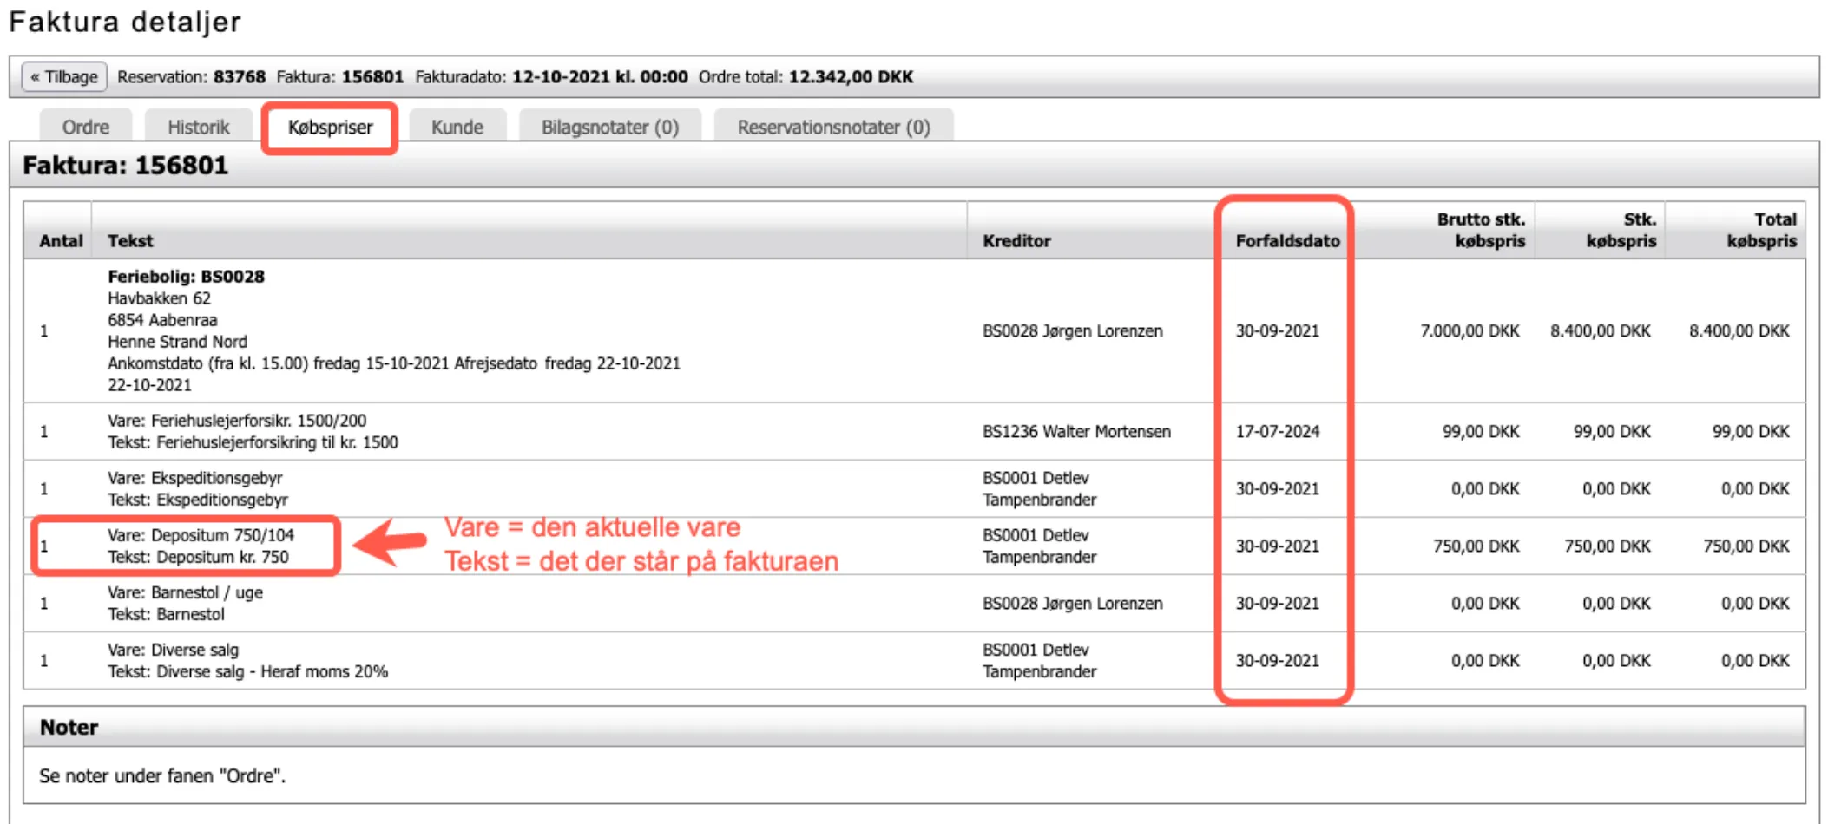
Task: Click the due date 17-07-2024
Action: (1277, 432)
